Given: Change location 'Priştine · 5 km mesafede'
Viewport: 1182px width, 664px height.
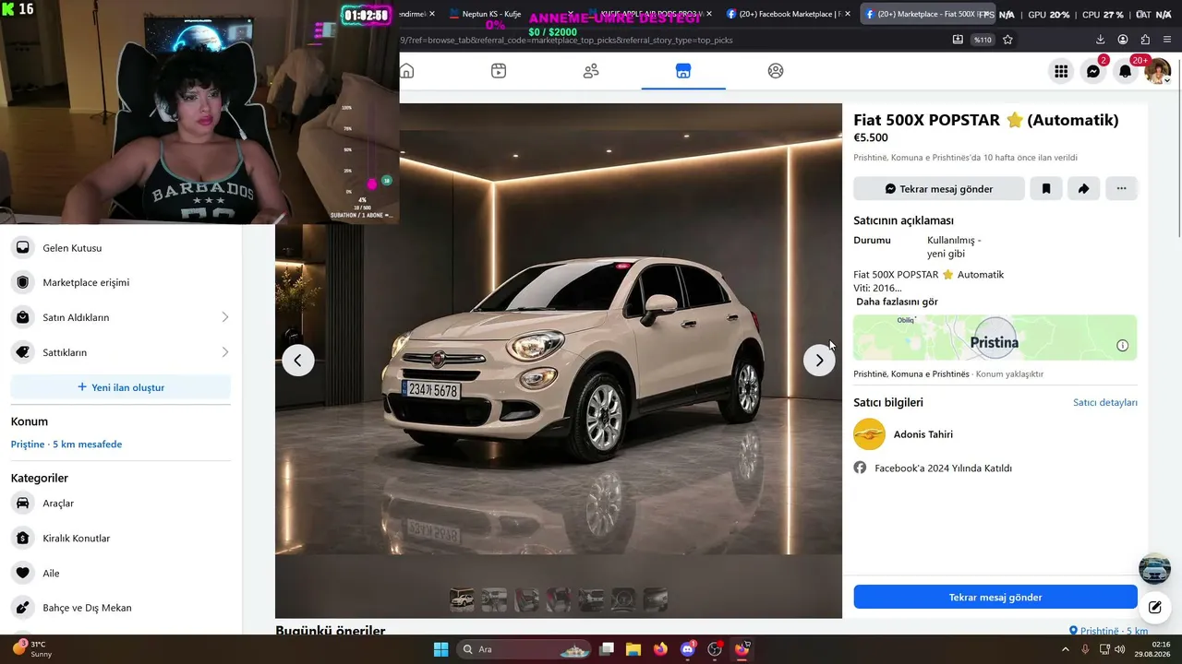Looking at the screenshot, I should 66,445.
